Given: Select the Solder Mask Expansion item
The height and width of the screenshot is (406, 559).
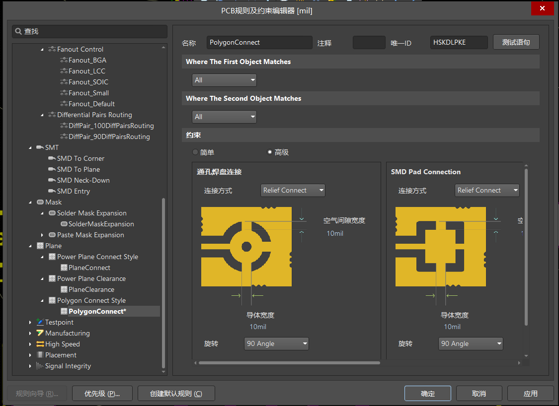Looking at the screenshot, I should point(91,213).
